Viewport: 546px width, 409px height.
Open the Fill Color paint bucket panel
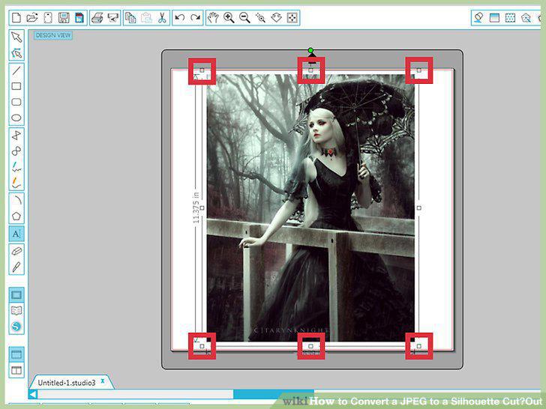click(x=478, y=18)
